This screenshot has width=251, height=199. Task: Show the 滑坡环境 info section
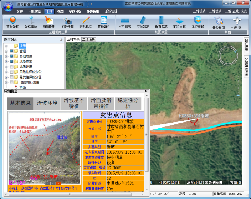[47, 103]
